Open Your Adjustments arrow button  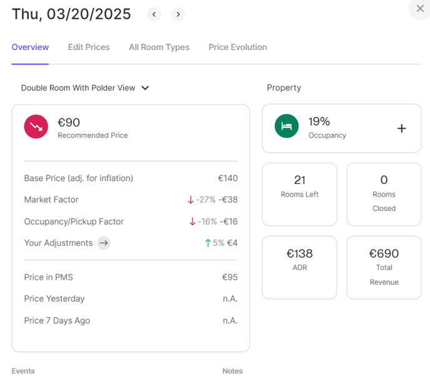[x=104, y=243]
